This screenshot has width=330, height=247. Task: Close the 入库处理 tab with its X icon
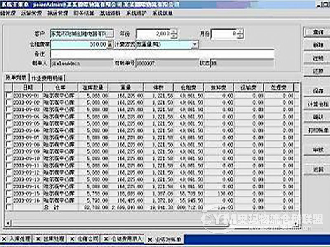point(4,239)
